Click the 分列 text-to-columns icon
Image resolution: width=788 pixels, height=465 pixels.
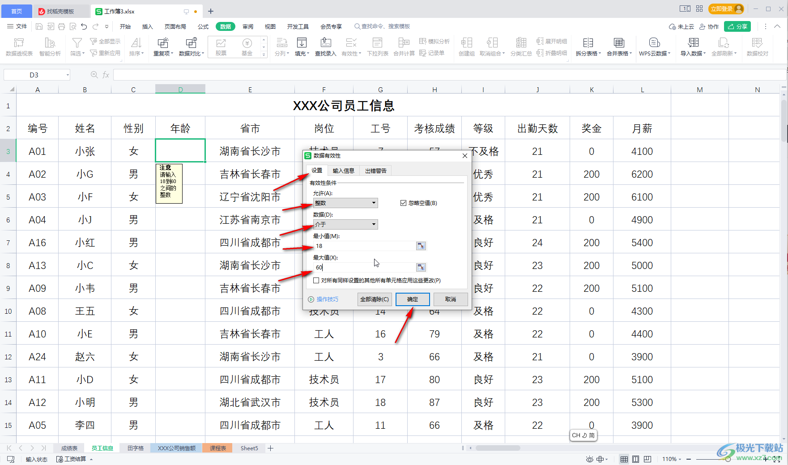pyautogui.click(x=281, y=46)
